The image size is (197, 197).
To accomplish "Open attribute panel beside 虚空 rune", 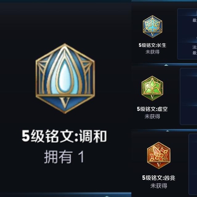I will coord(189,97).
